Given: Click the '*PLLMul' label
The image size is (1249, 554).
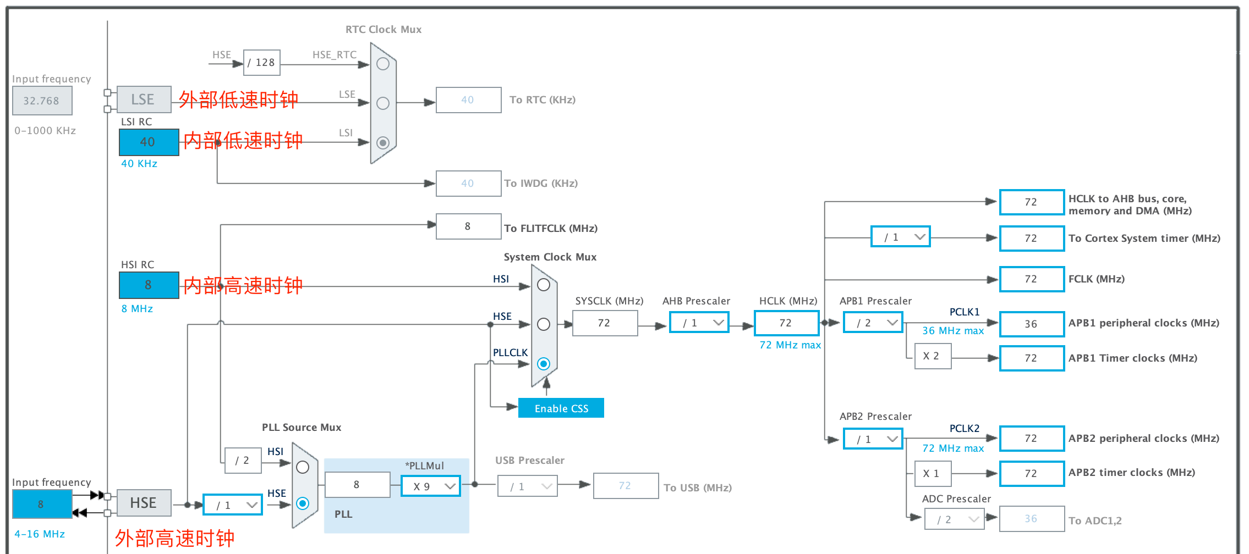Looking at the screenshot, I should pyautogui.click(x=425, y=466).
